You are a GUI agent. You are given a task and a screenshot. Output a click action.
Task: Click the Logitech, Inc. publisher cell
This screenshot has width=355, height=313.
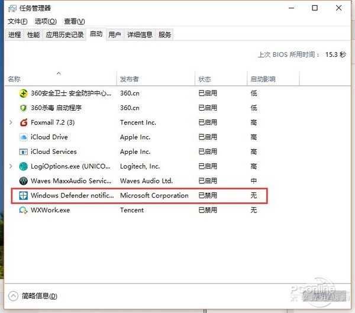coord(140,166)
